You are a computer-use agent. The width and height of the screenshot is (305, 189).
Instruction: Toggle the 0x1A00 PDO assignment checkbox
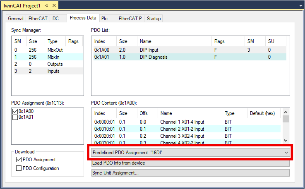[15, 111]
